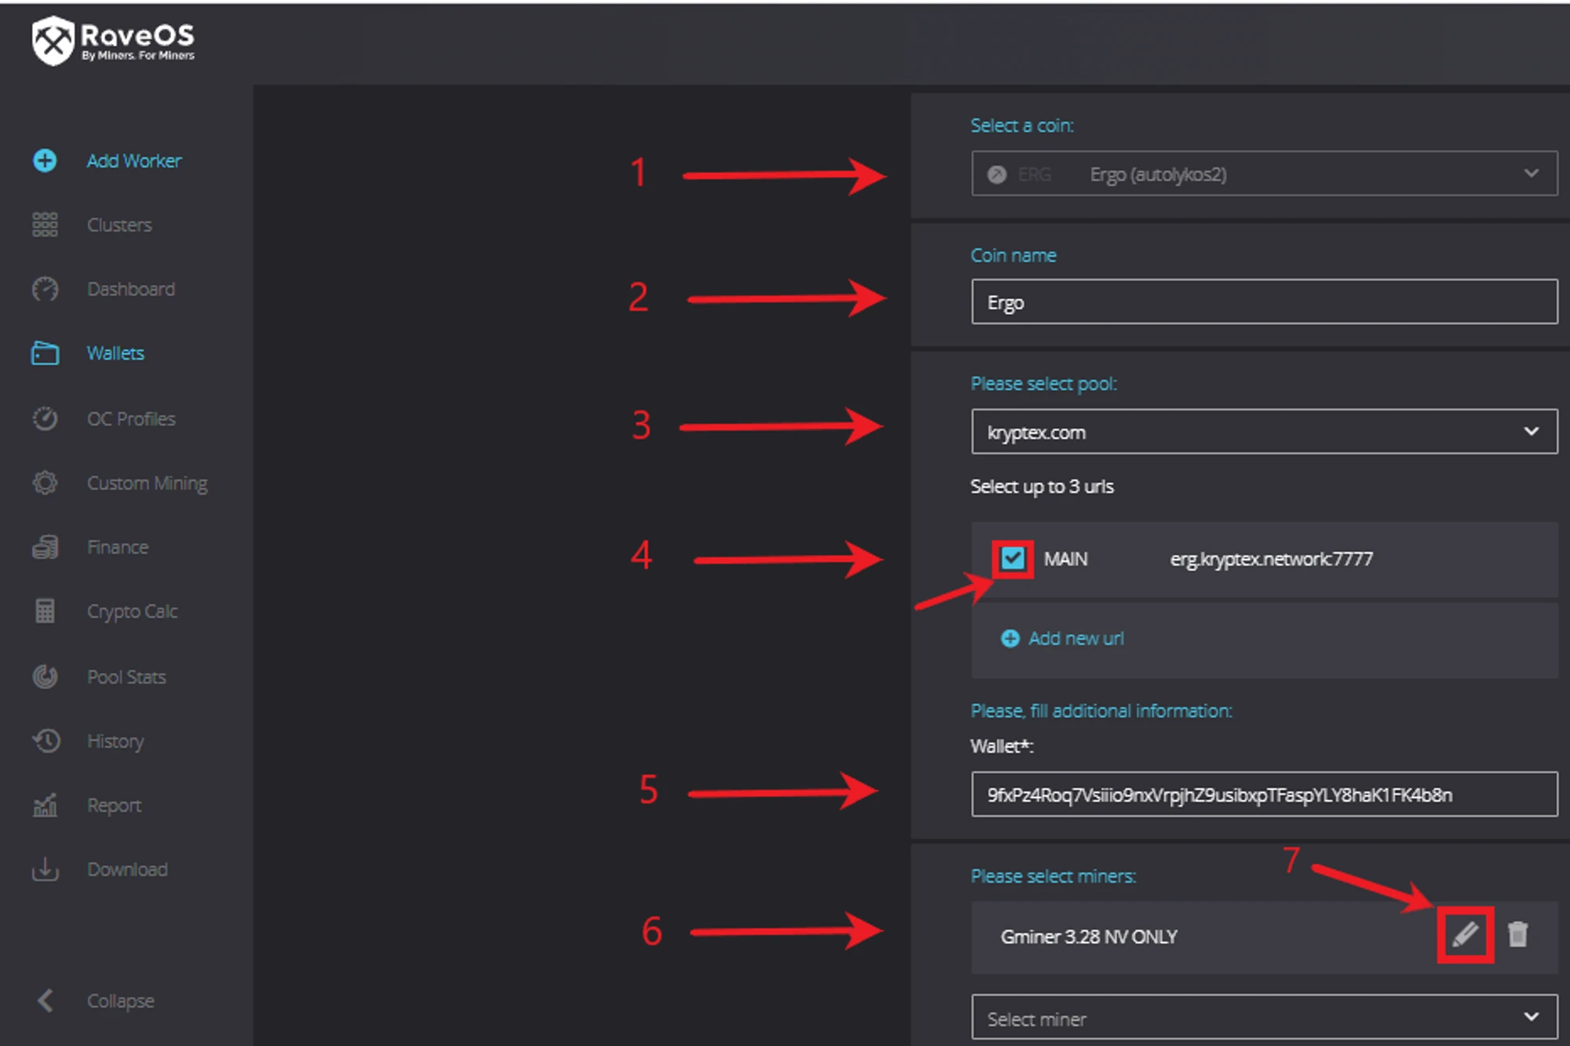Expand the Select a coin dropdown
This screenshot has height=1046, width=1570.
(x=1264, y=174)
